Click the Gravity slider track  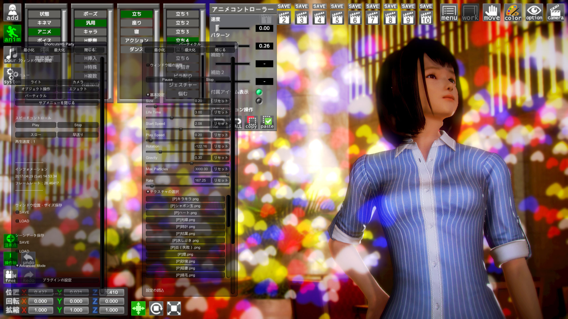click(x=187, y=163)
